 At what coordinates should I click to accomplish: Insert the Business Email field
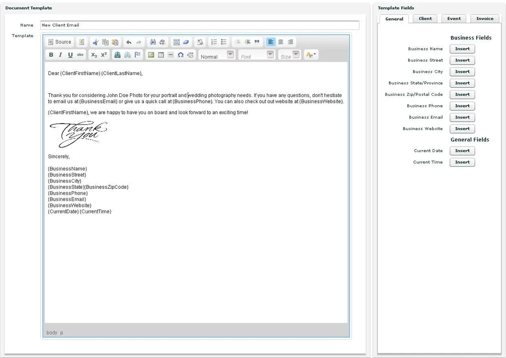462,117
